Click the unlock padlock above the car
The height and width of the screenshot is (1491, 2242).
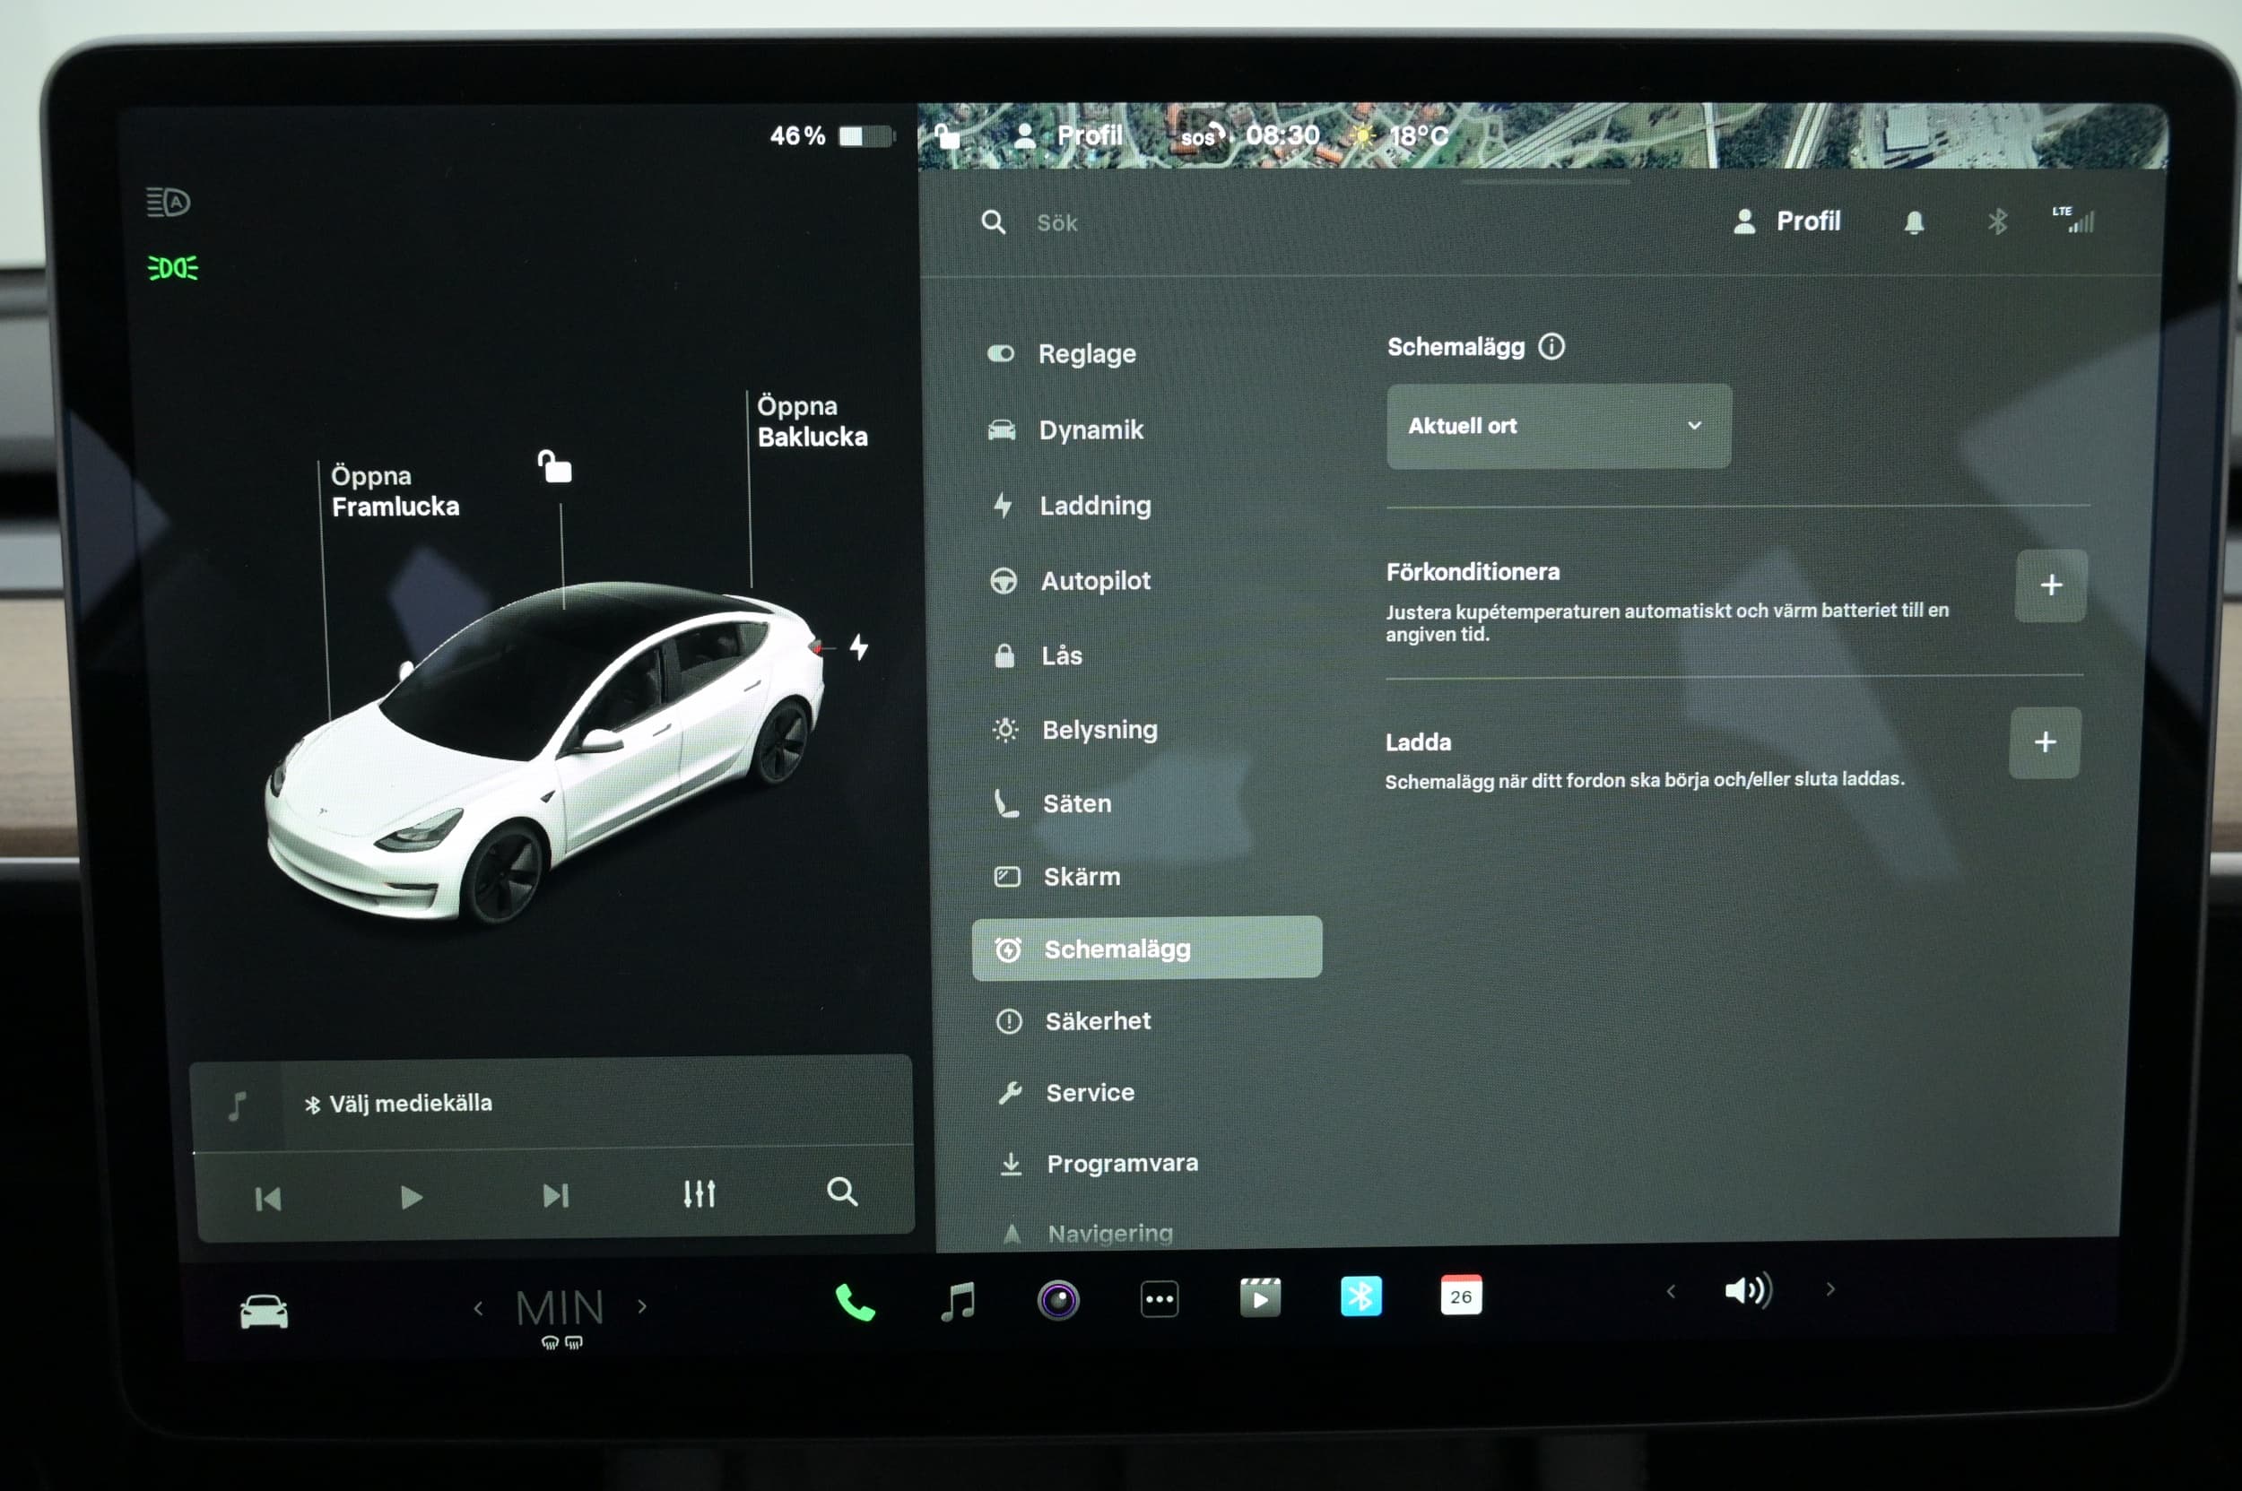coord(554,466)
